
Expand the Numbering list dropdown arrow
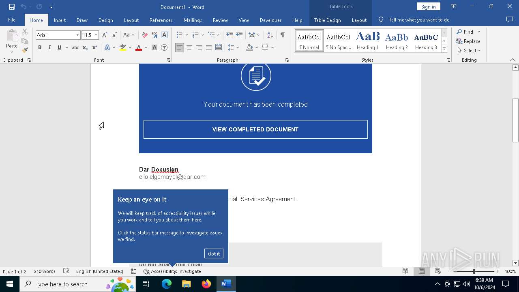tap(203, 35)
